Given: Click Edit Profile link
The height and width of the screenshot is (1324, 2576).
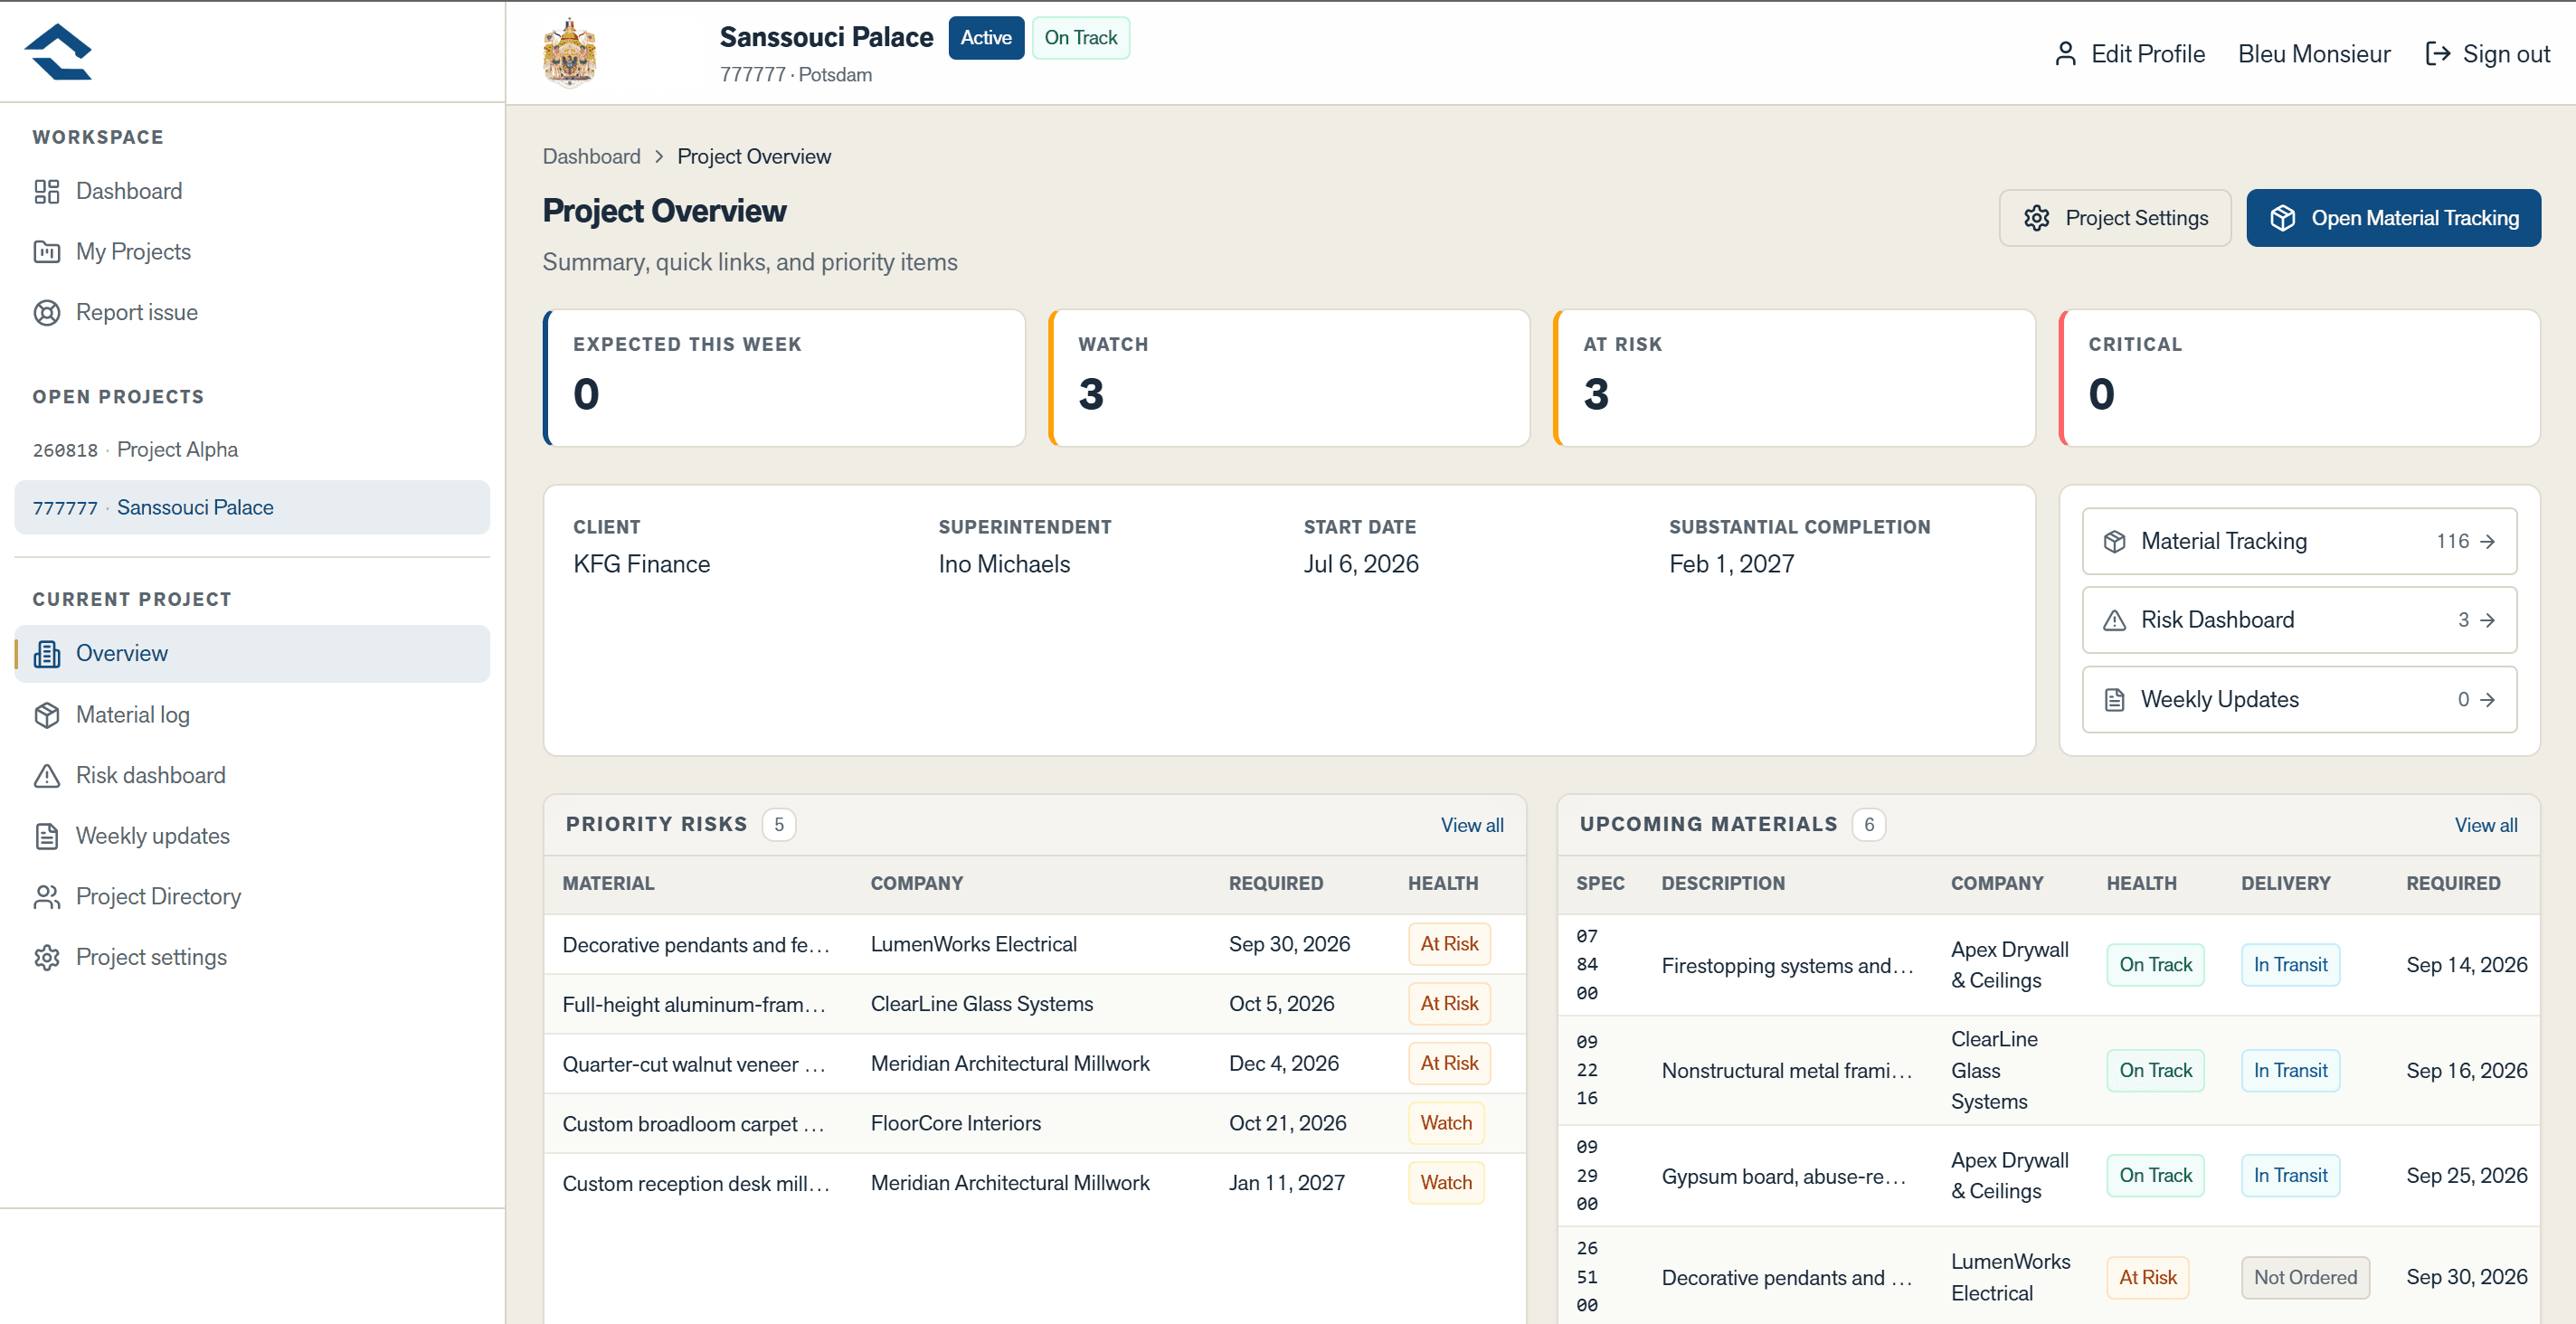Looking at the screenshot, I should (2129, 54).
